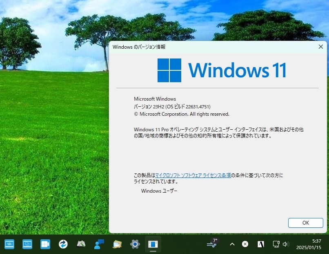The height and width of the screenshot is (254, 329).
Task: Open the volume speaker tray icon
Action: click(285, 244)
